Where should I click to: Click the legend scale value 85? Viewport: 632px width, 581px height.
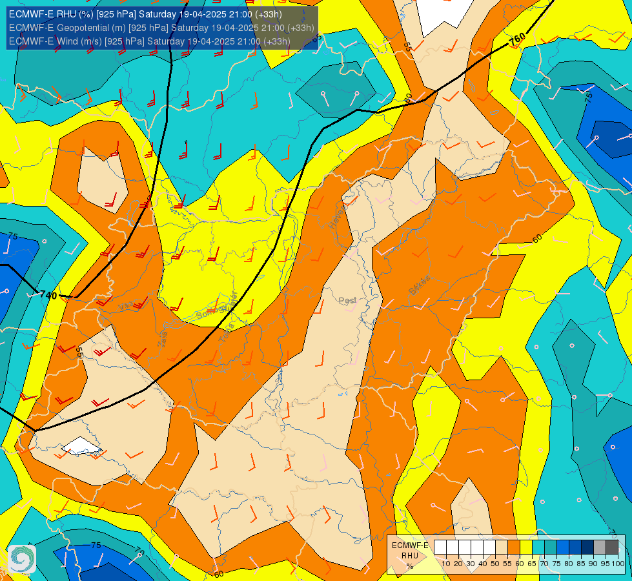(581, 564)
